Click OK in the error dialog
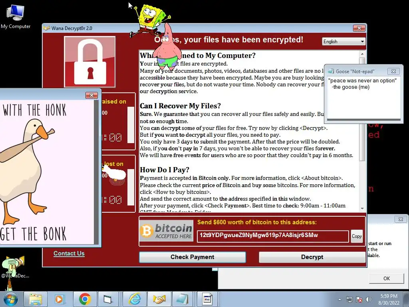Viewport: 409px width, 307px height. click(387, 279)
